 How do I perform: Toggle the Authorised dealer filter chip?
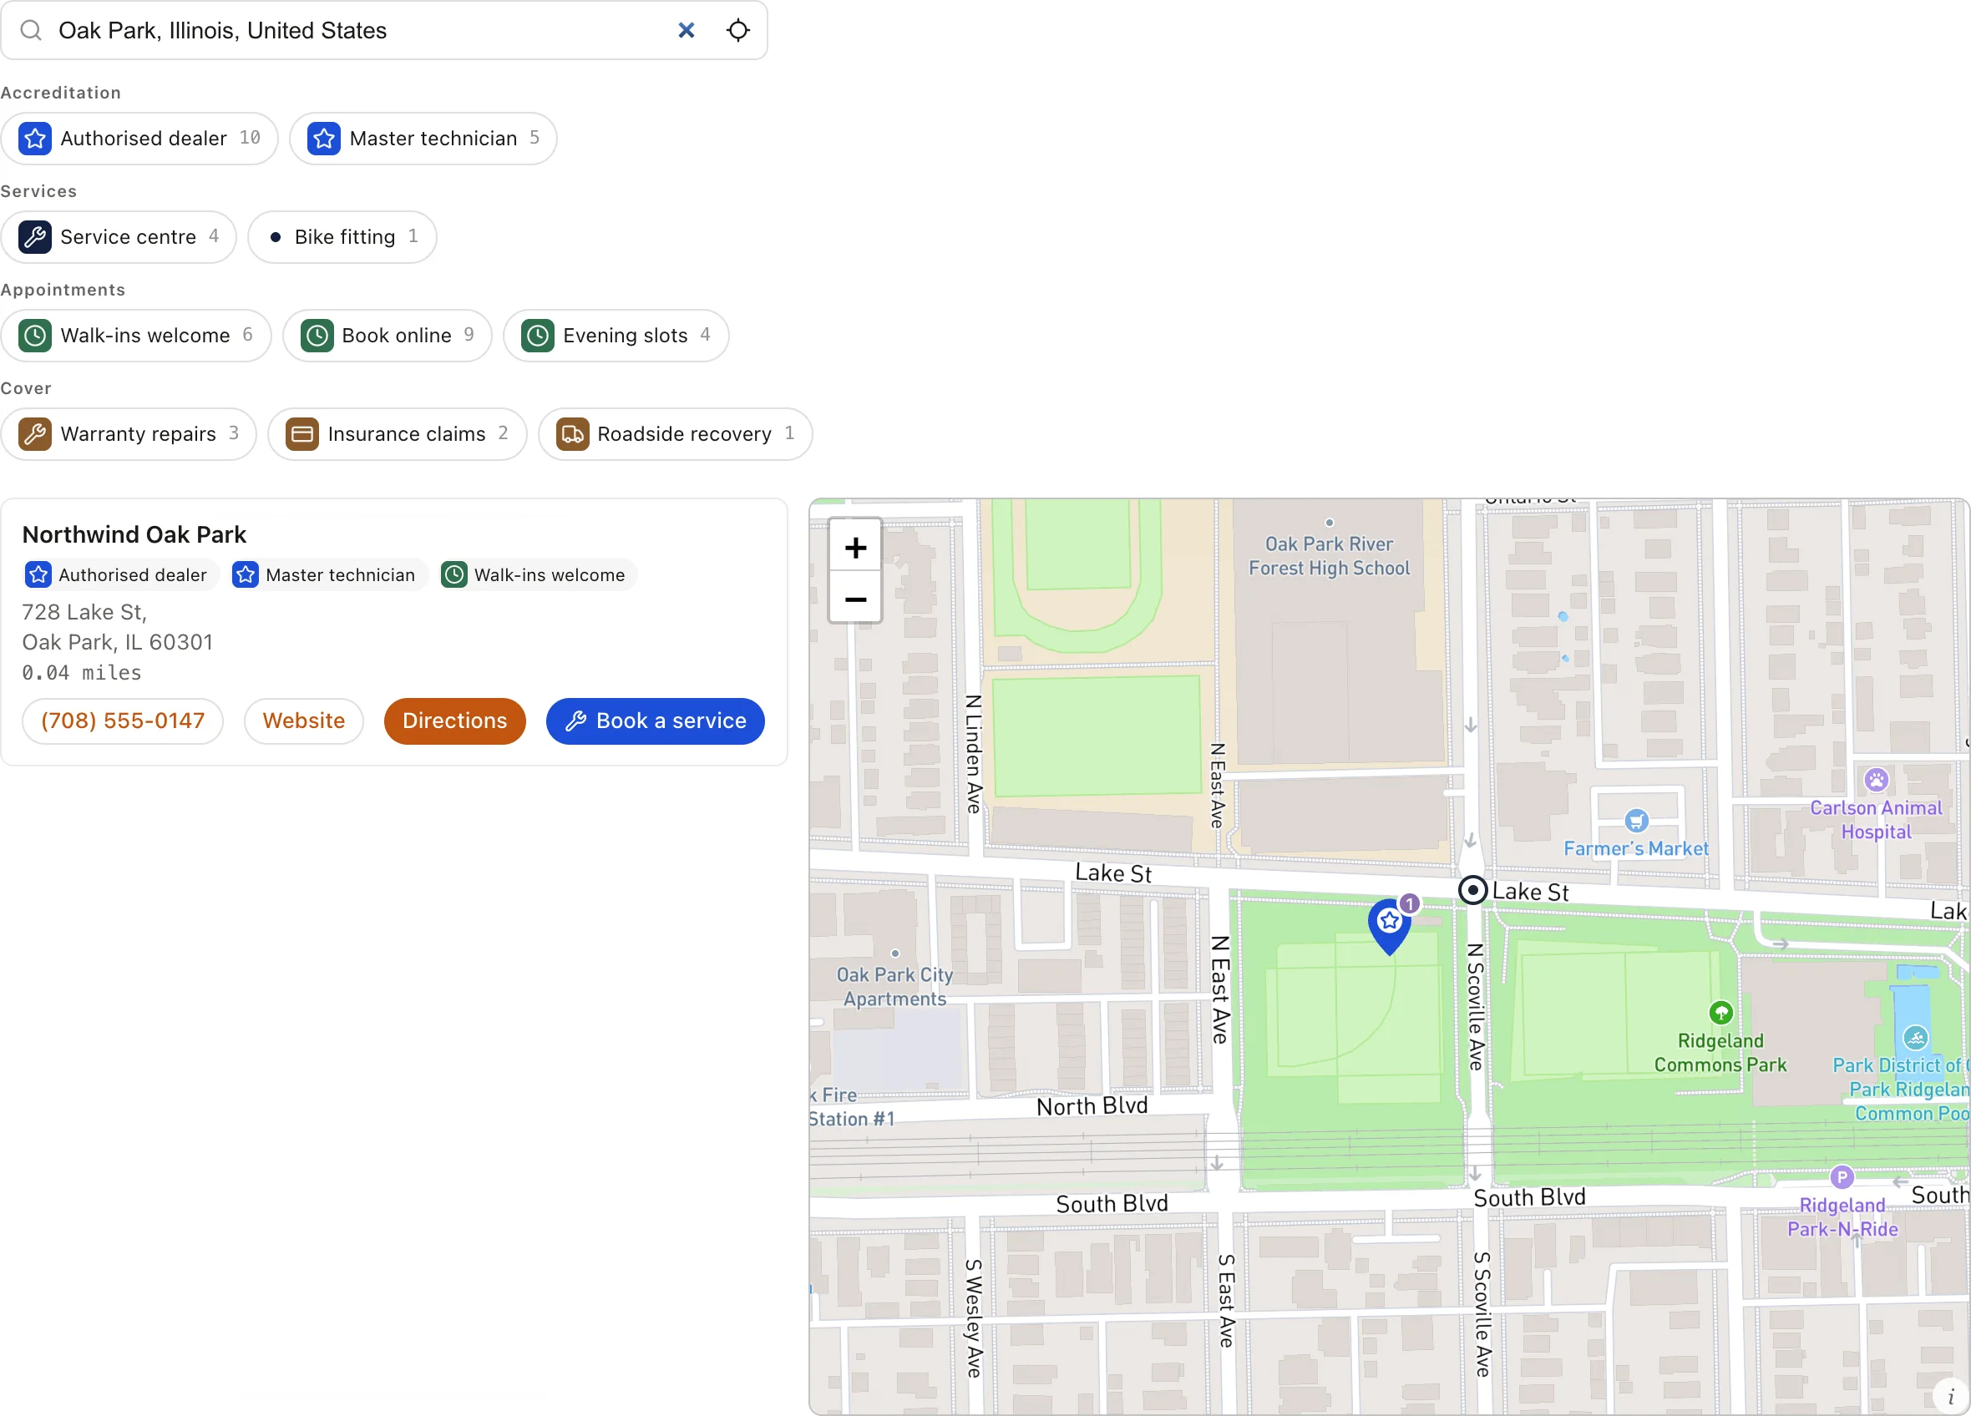coord(139,138)
